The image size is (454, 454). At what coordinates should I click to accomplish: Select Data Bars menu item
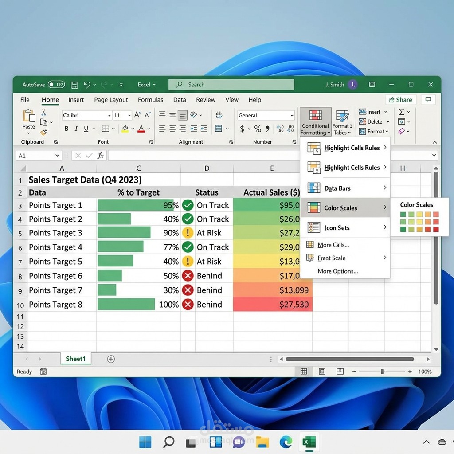tap(346, 188)
